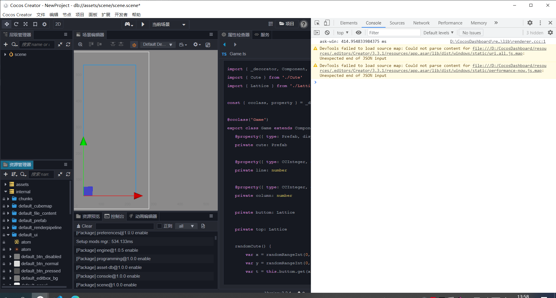Open the asset sort options

click(14, 174)
